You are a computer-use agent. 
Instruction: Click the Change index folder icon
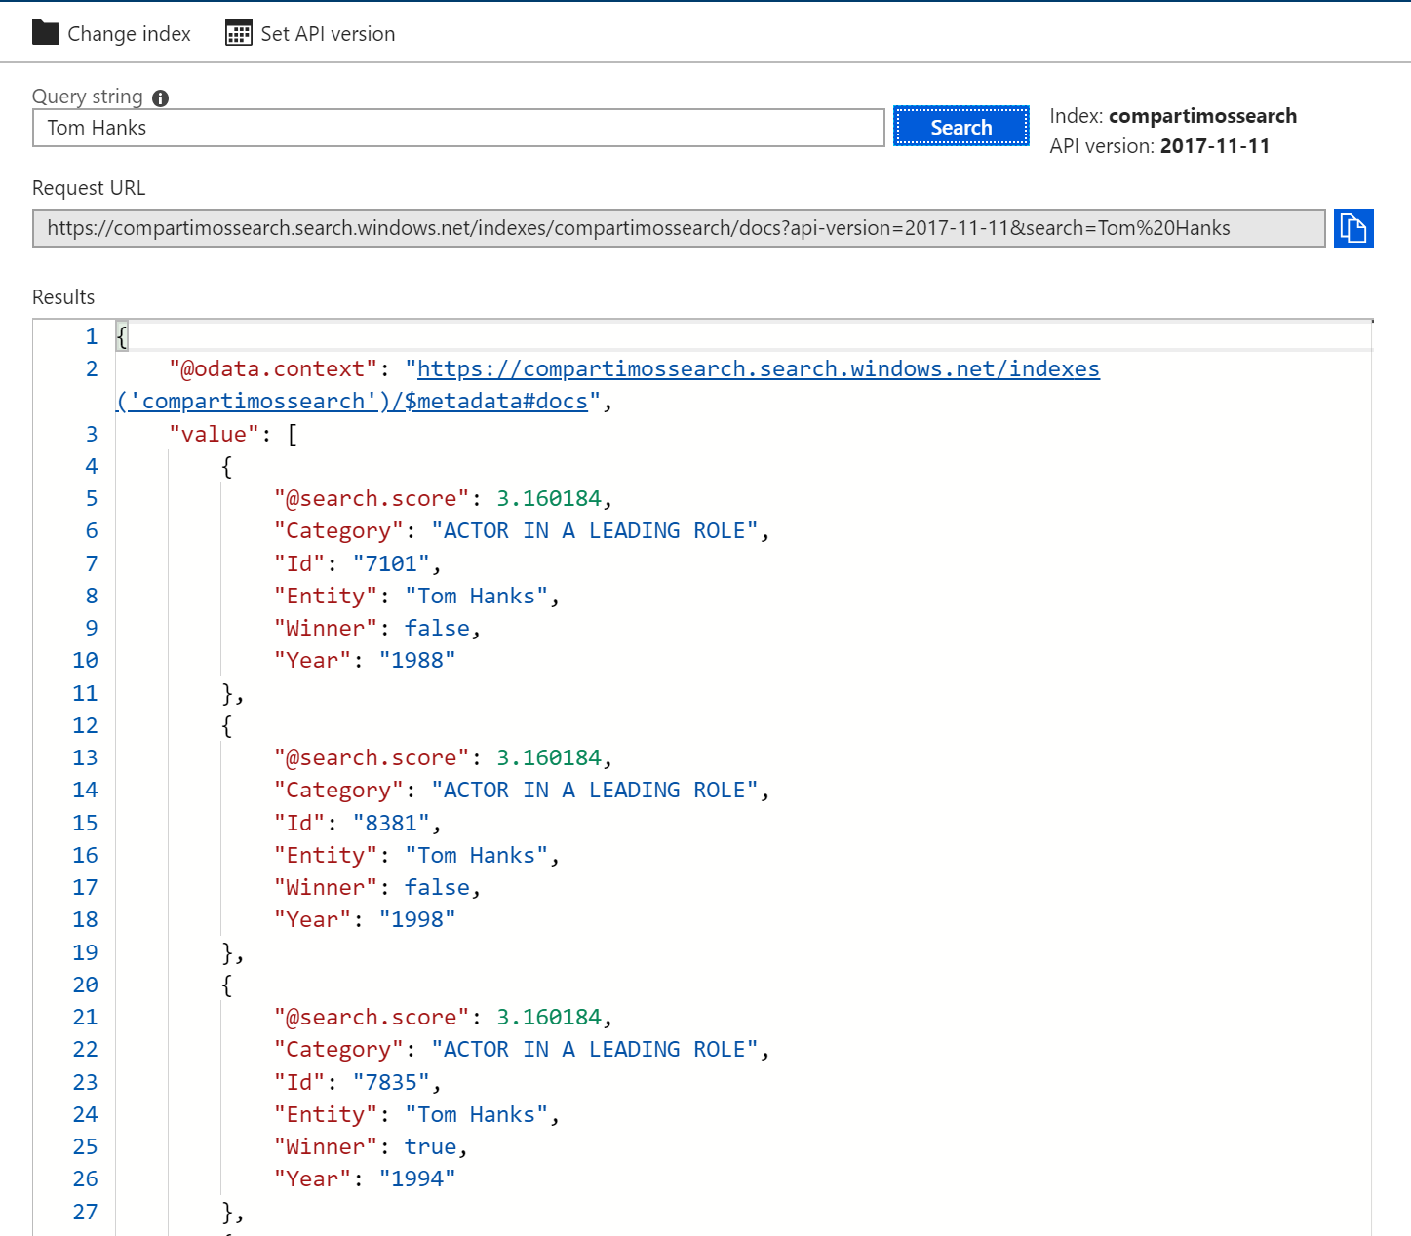point(46,33)
